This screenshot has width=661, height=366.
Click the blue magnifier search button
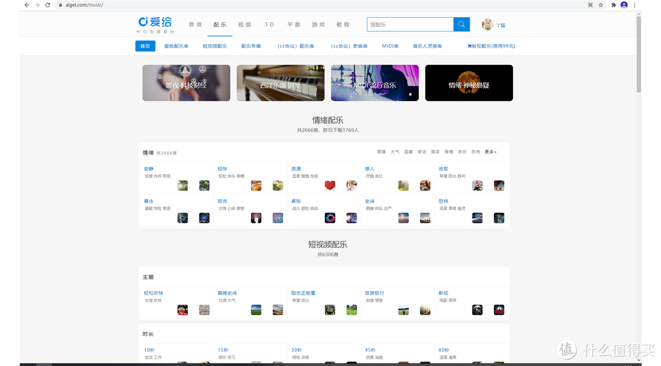(461, 24)
